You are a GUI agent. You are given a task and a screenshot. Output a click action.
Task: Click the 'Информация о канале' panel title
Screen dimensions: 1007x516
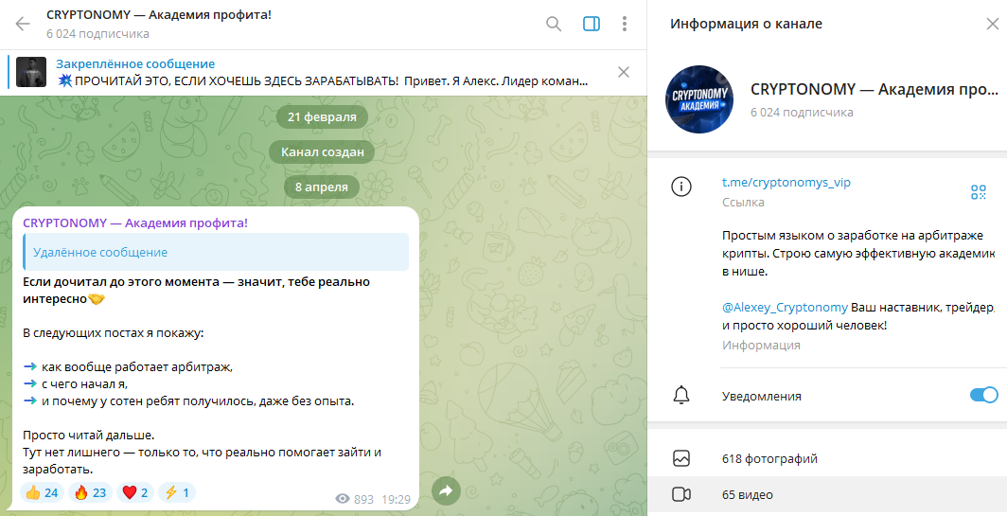click(746, 24)
